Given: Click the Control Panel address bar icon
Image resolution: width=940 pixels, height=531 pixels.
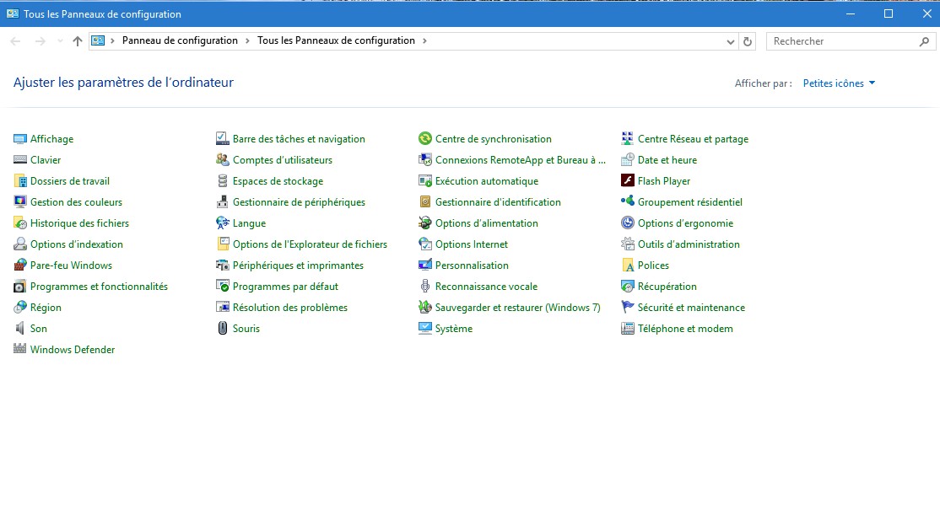Looking at the screenshot, I should 98,40.
